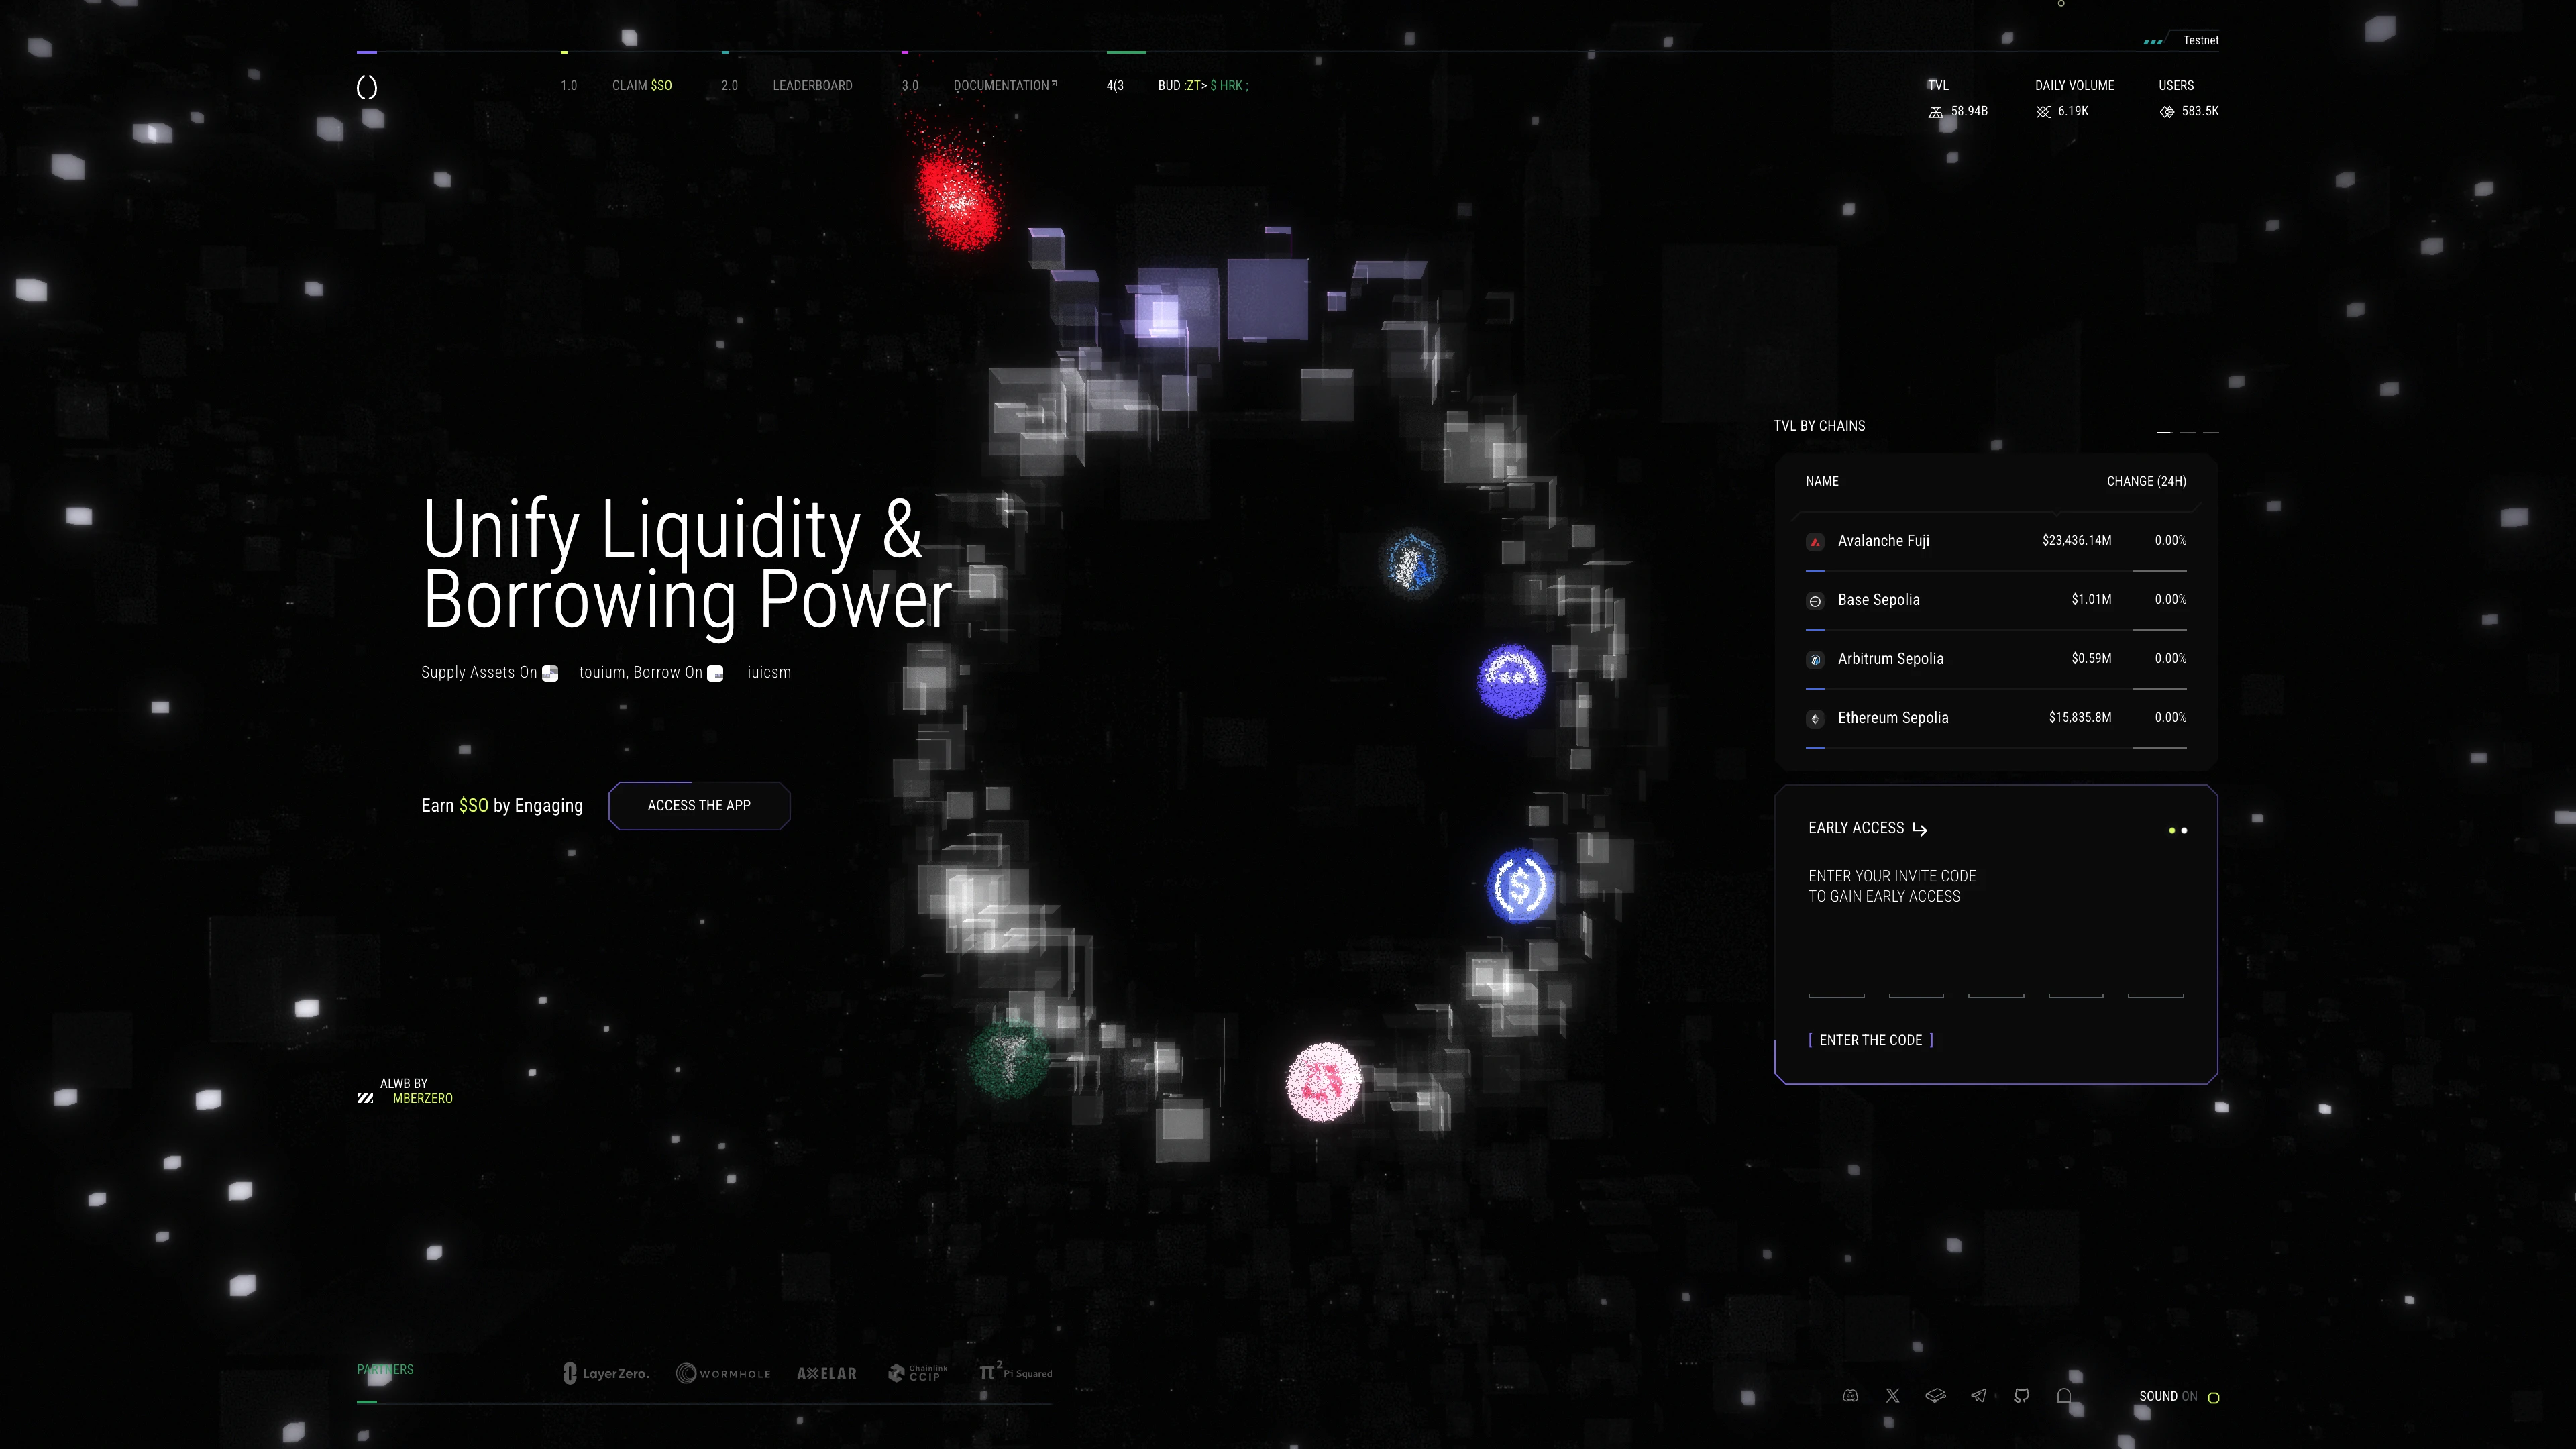Viewport: 2576px width, 1449px height.
Task: Click the Chainlink CCIP partner logo
Action: 917,1373
